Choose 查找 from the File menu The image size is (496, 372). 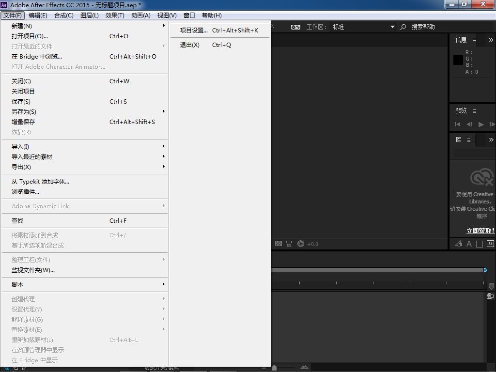[x=85, y=220]
